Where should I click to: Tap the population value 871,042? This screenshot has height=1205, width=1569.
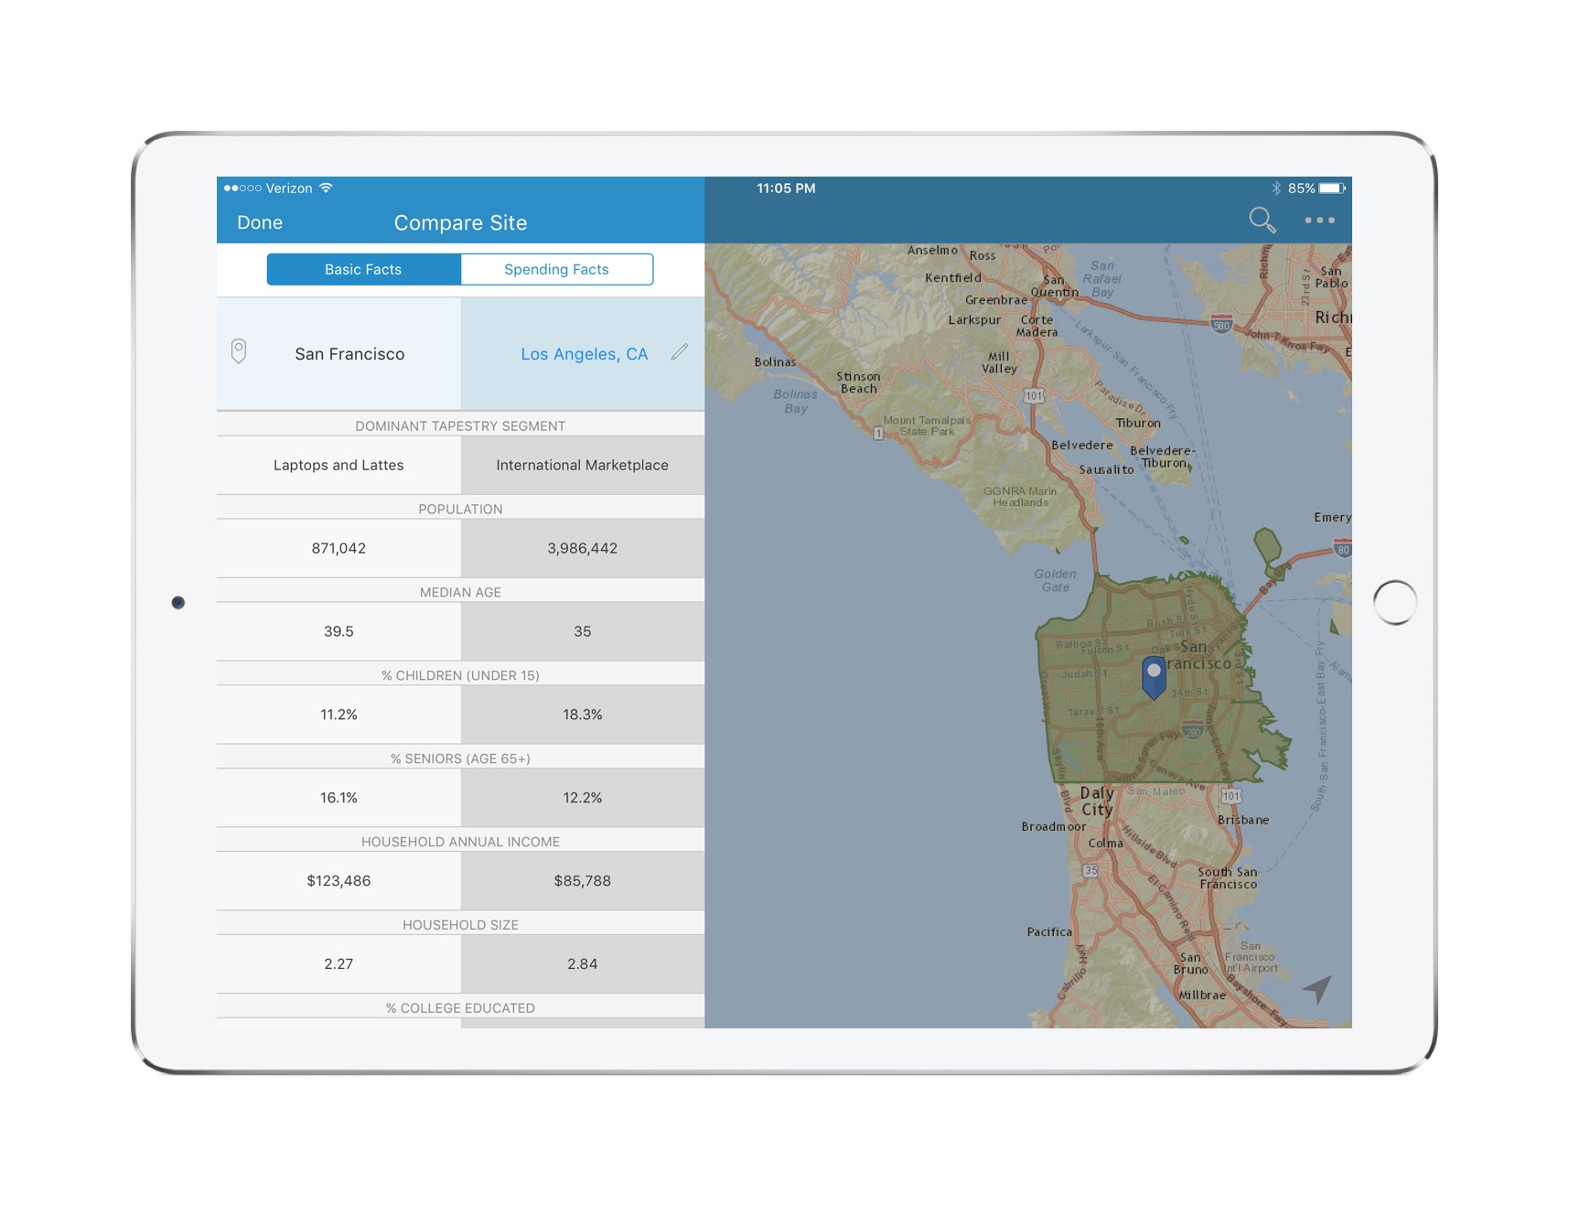[x=339, y=548]
